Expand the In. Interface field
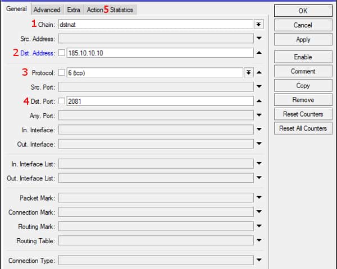337x269 pixels. click(259, 129)
